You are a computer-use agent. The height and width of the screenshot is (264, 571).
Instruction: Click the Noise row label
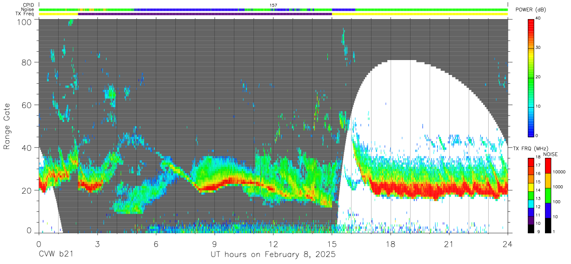28,9
